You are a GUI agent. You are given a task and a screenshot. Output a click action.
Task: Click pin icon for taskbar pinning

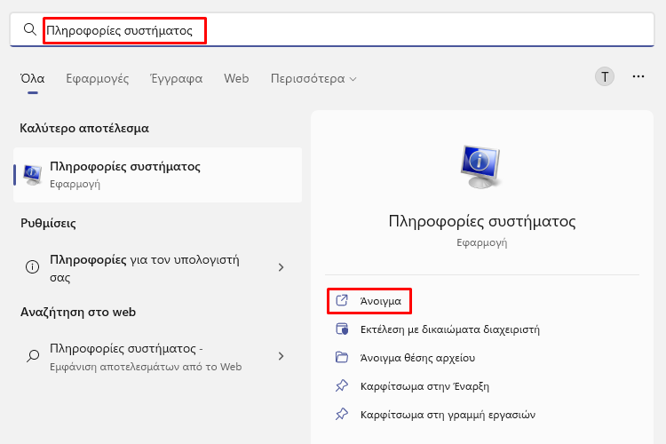coord(342,415)
